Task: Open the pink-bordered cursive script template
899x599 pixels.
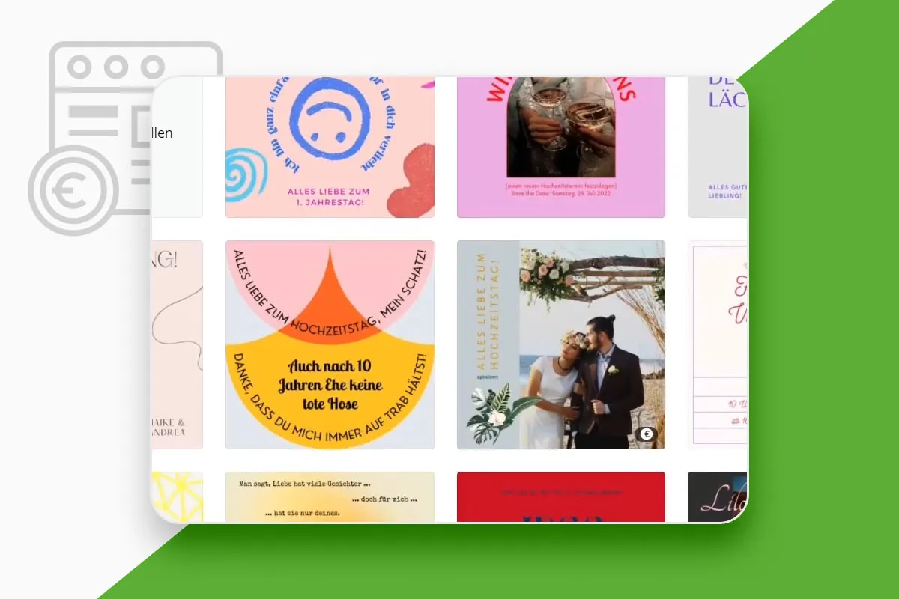Action: click(x=718, y=344)
